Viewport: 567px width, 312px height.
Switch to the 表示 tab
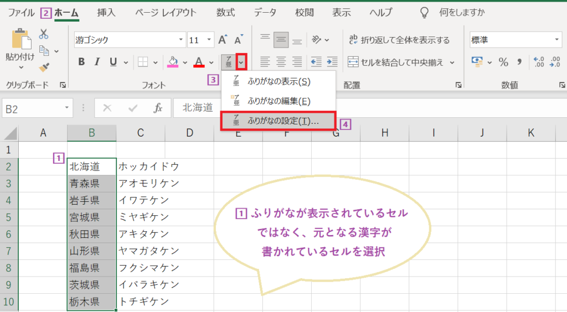tap(342, 13)
